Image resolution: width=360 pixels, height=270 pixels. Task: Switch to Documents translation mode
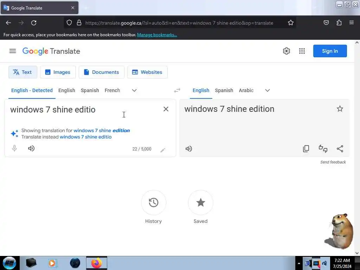pyautogui.click(x=102, y=72)
